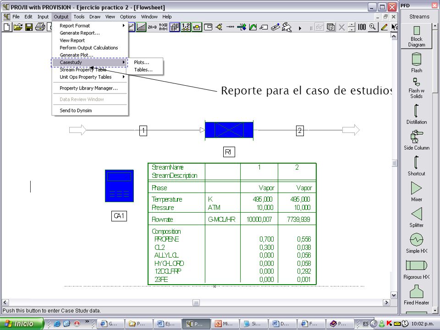Open the Help menu
The height and width of the screenshot is (330, 440).
click(167, 16)
